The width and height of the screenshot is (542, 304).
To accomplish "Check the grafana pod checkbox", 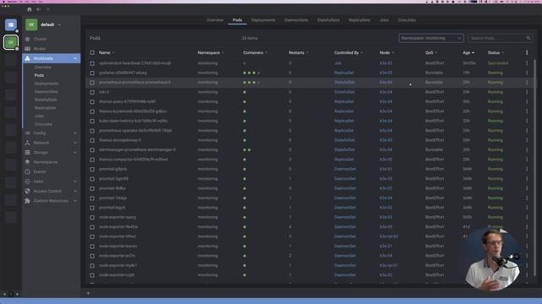I will pyautogui.click(x=92, y=73).
